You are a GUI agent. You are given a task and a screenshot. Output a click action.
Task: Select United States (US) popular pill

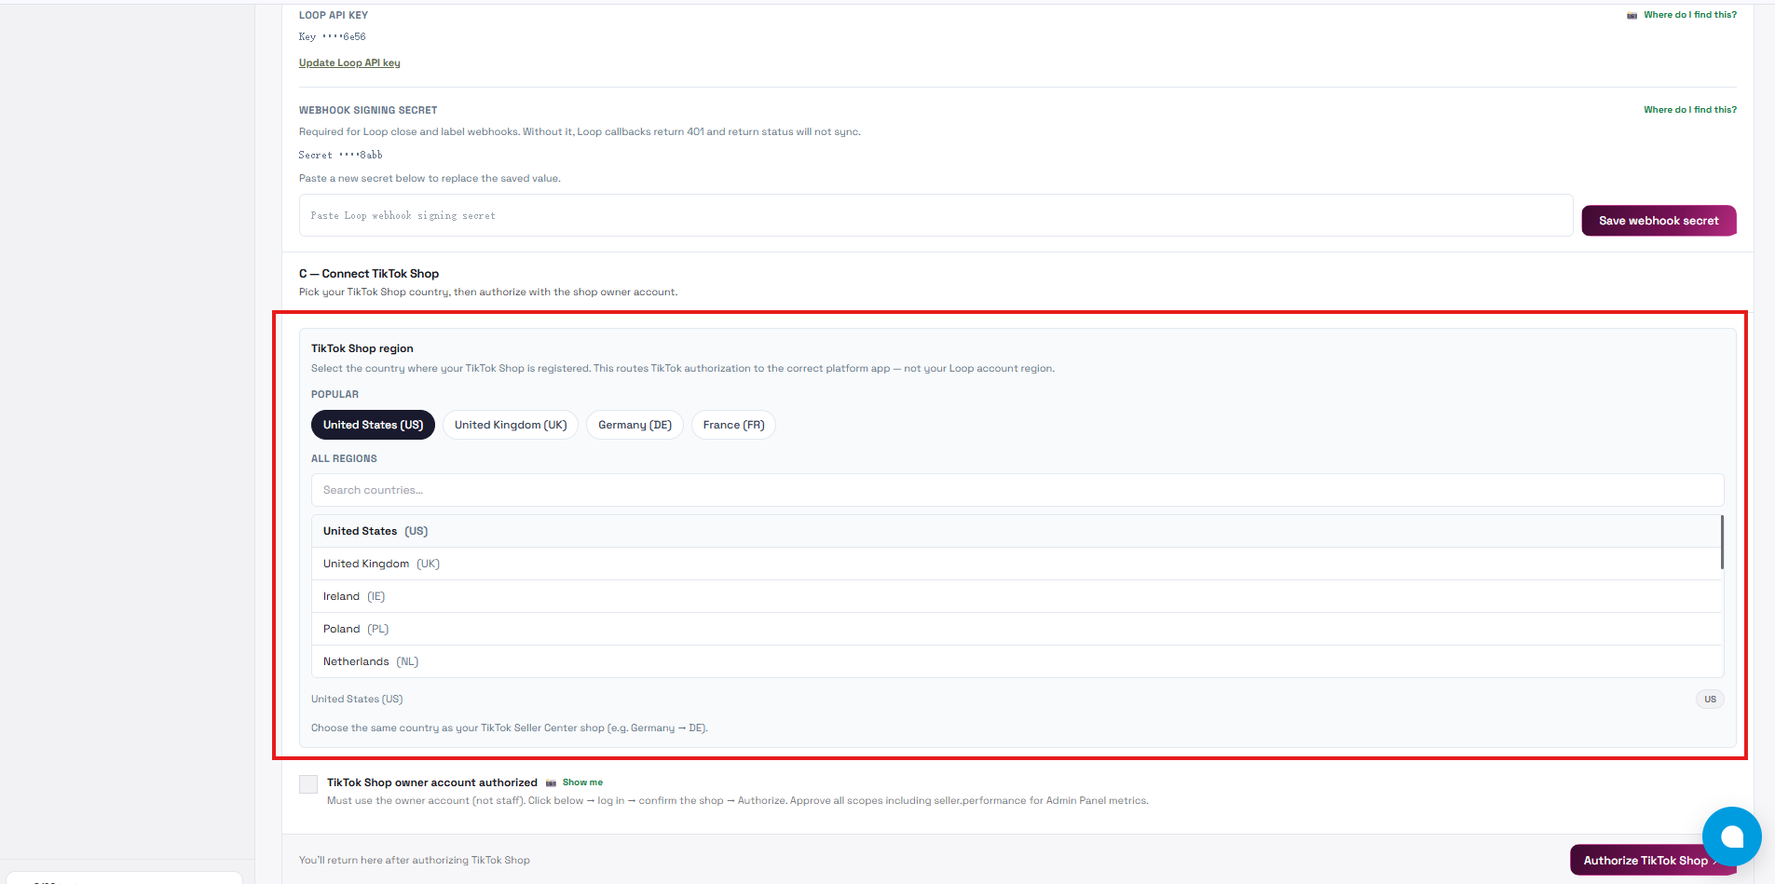pos(373,425)
